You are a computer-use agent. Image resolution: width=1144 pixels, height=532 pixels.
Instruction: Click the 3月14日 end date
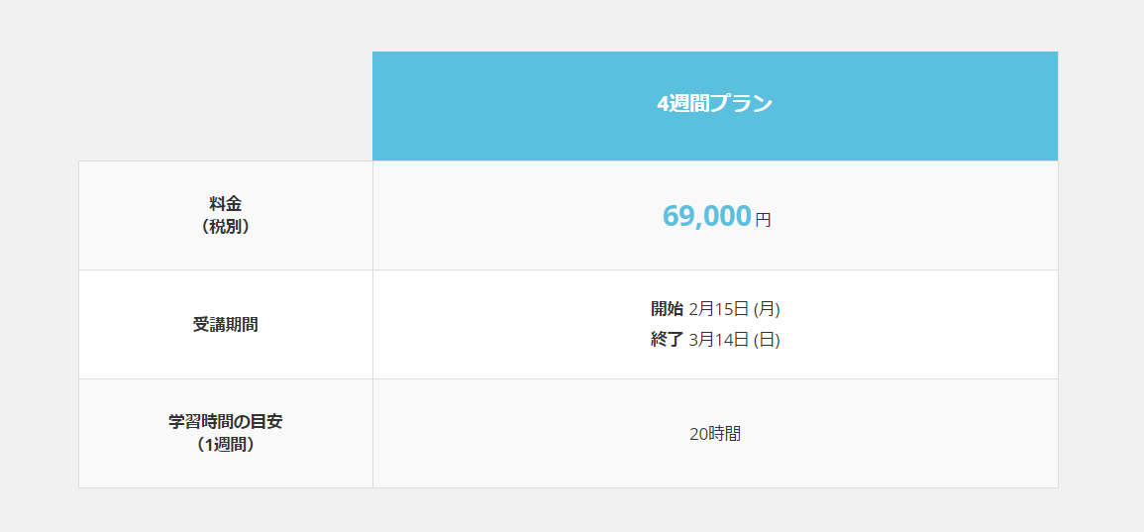click(718, 340)
